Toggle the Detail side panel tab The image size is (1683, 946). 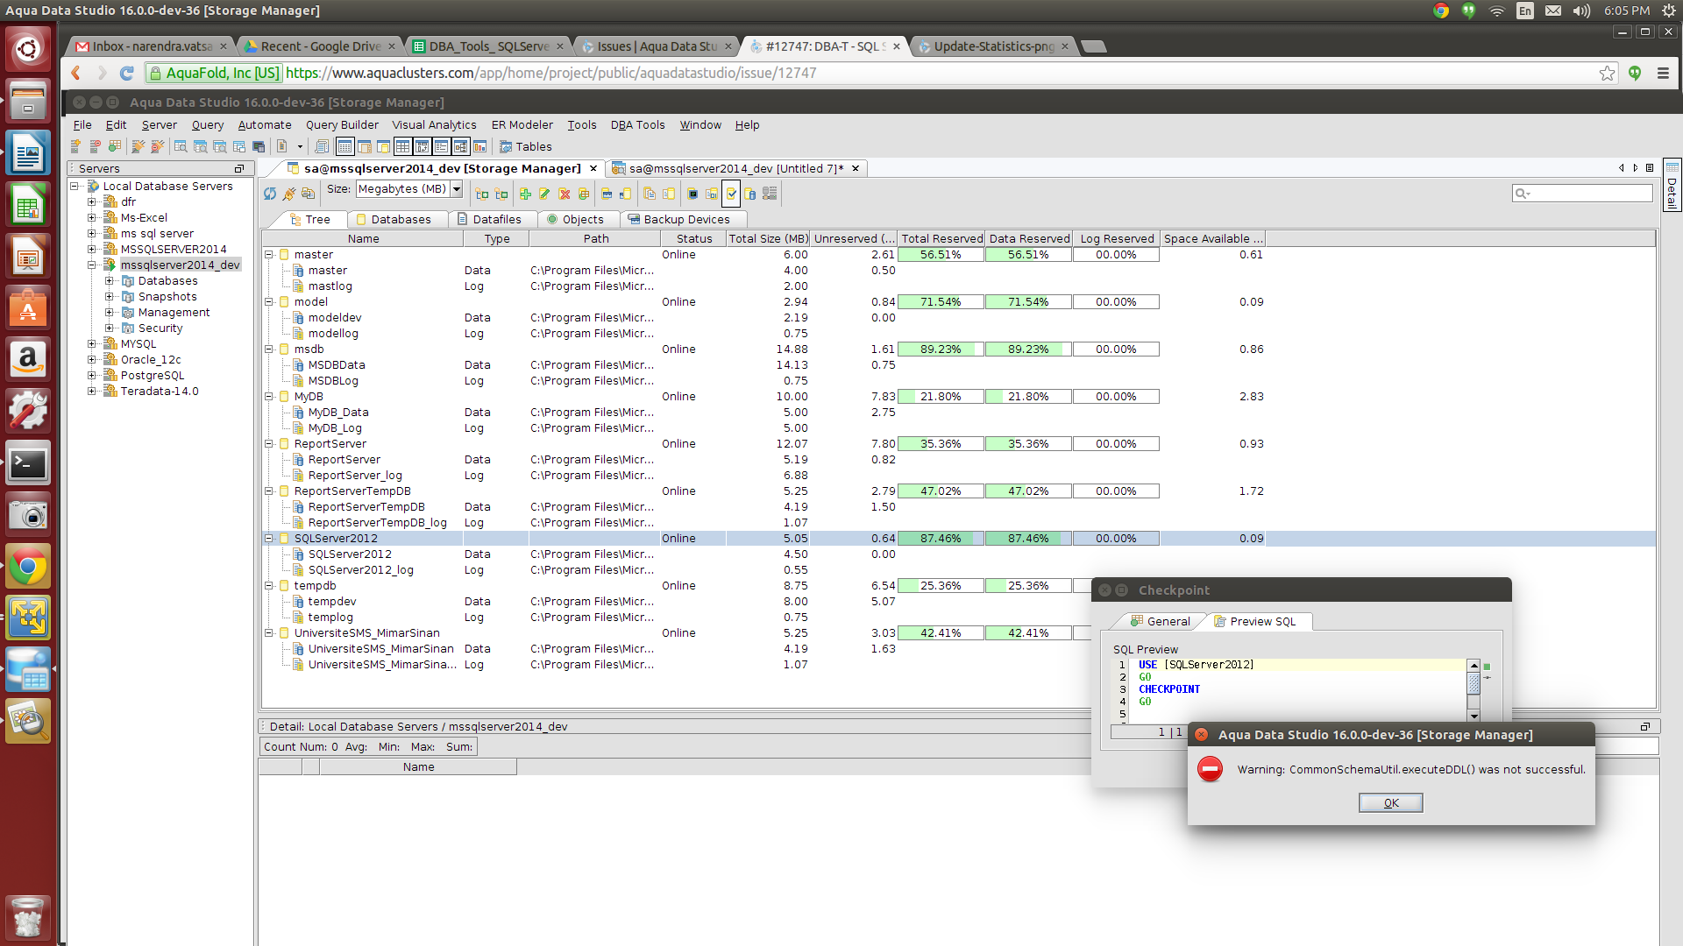click(1672, 185)
